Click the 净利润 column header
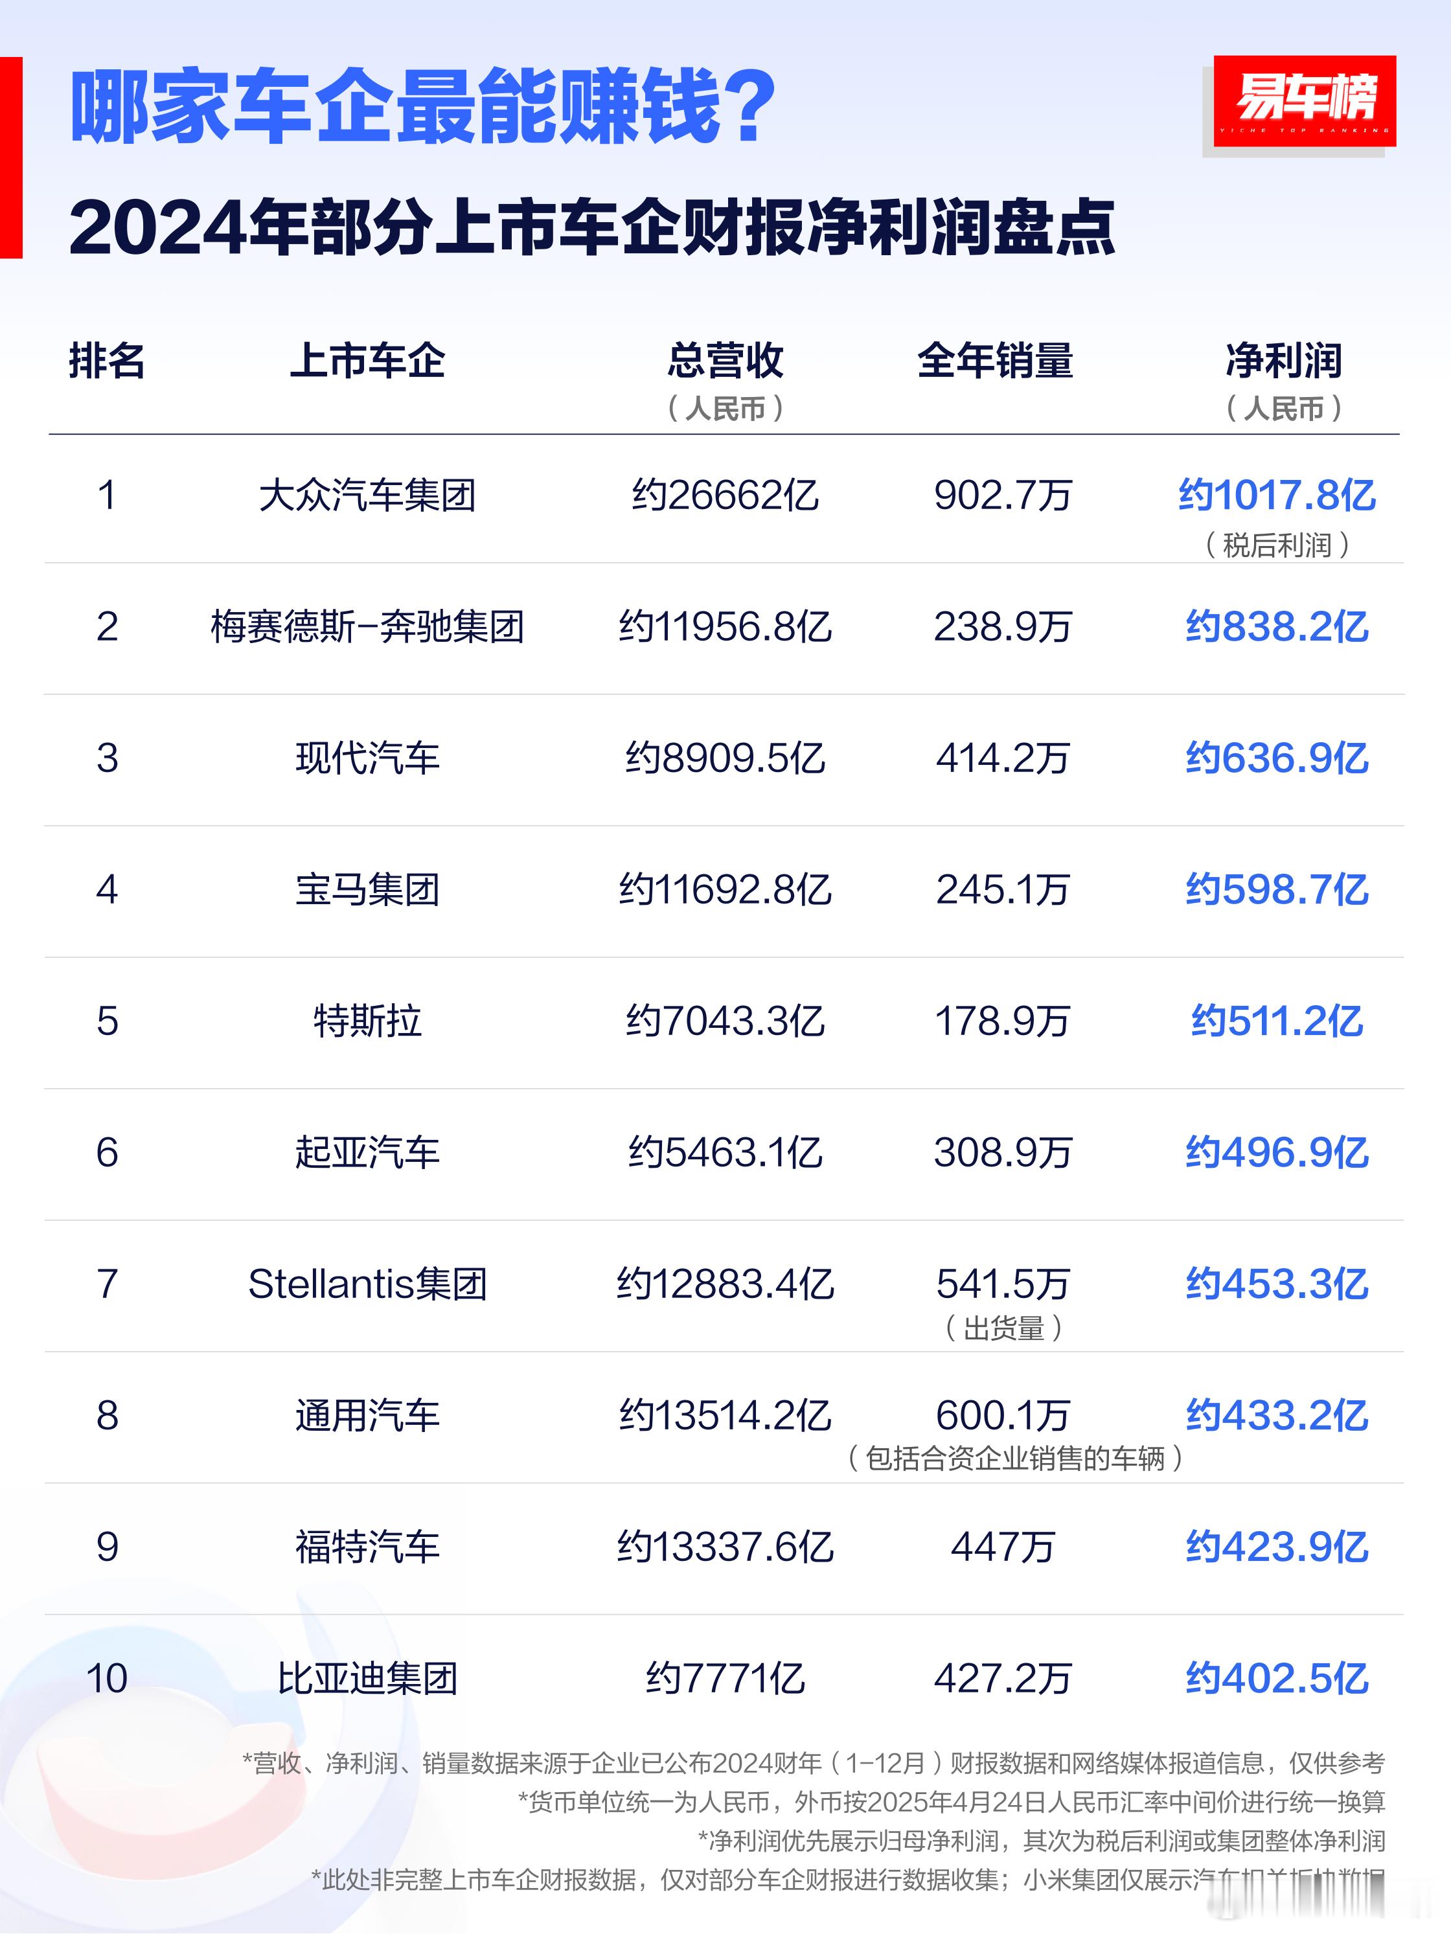 1284,360
